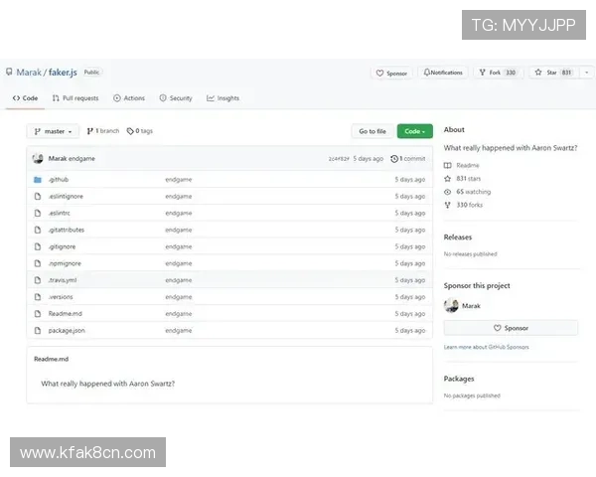The height and width of the screenshot is (477, 596).
Task: Switch to the Security tab
Action: [x=176, y=98]
